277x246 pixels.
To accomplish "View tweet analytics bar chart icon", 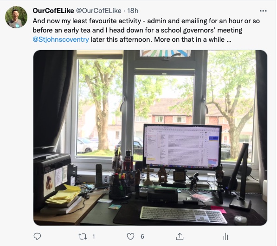I will 225,236.
